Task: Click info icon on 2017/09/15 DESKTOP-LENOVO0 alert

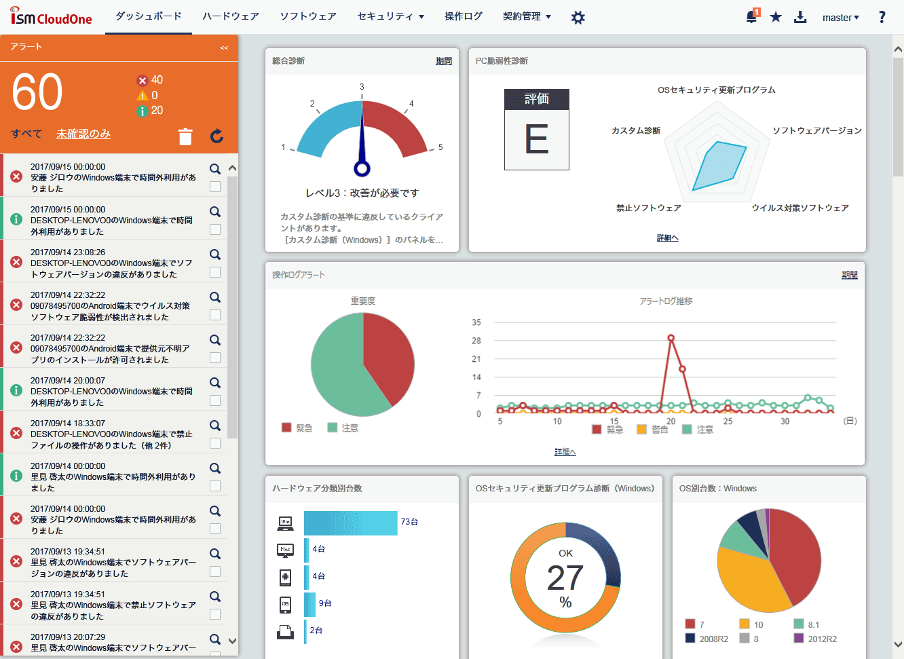Action: pos(16,219)
